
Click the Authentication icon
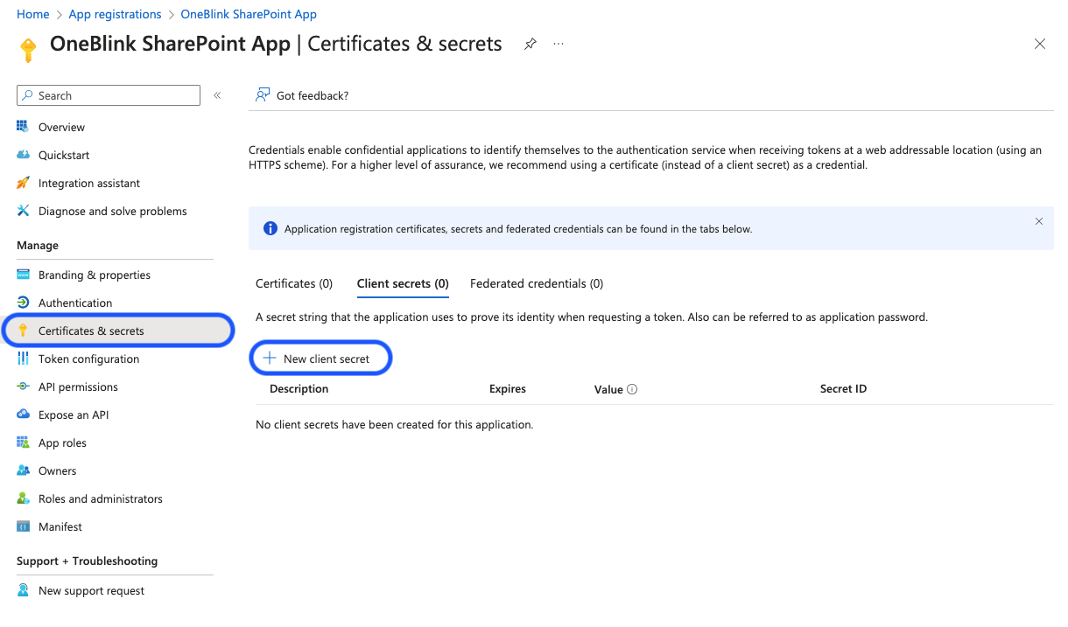23,303
